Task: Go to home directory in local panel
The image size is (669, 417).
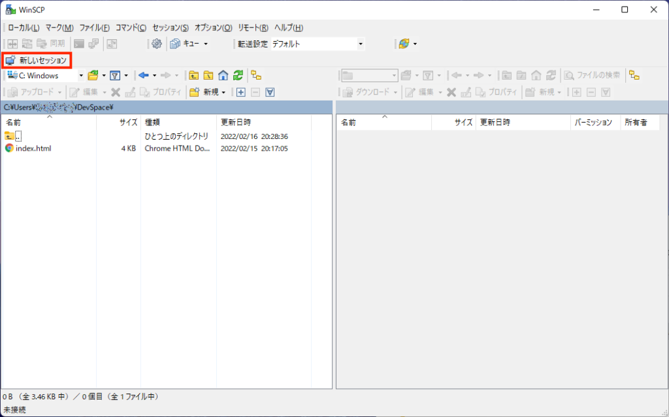Action: 223,76
